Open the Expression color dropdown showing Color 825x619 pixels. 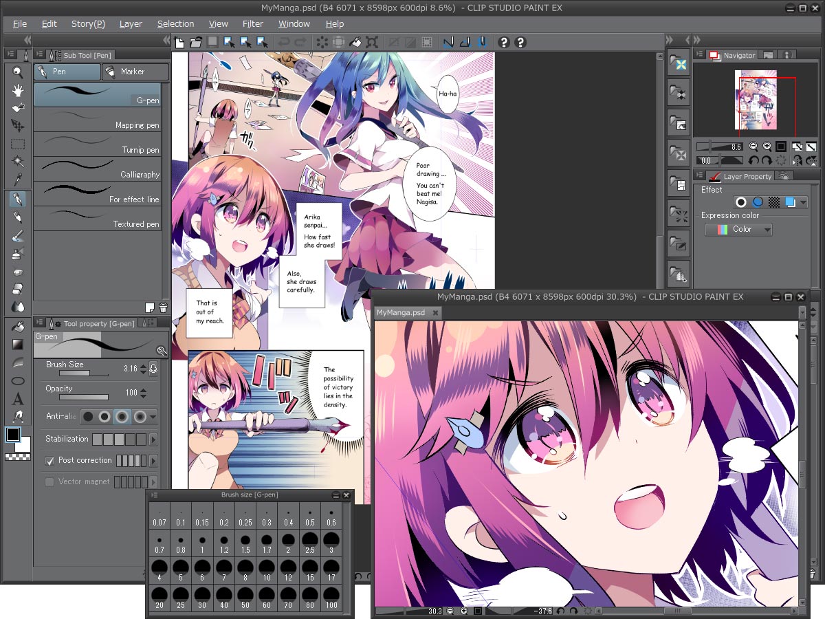tap(738, 229)
